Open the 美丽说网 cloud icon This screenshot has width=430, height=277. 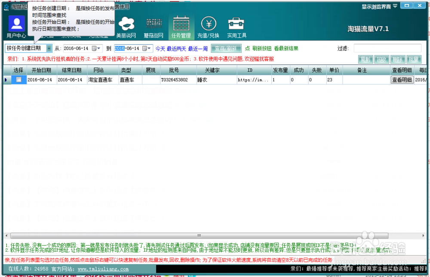[x=126, y=27]
